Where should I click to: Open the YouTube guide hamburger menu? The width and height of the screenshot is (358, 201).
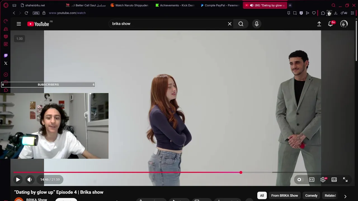click(x=19, y=24)
